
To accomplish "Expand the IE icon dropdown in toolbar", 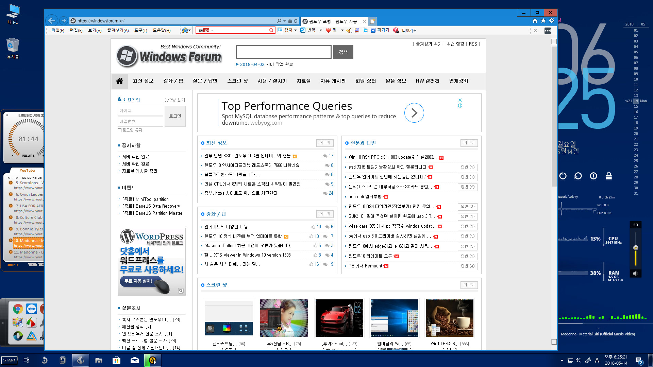I will (189, 30).
